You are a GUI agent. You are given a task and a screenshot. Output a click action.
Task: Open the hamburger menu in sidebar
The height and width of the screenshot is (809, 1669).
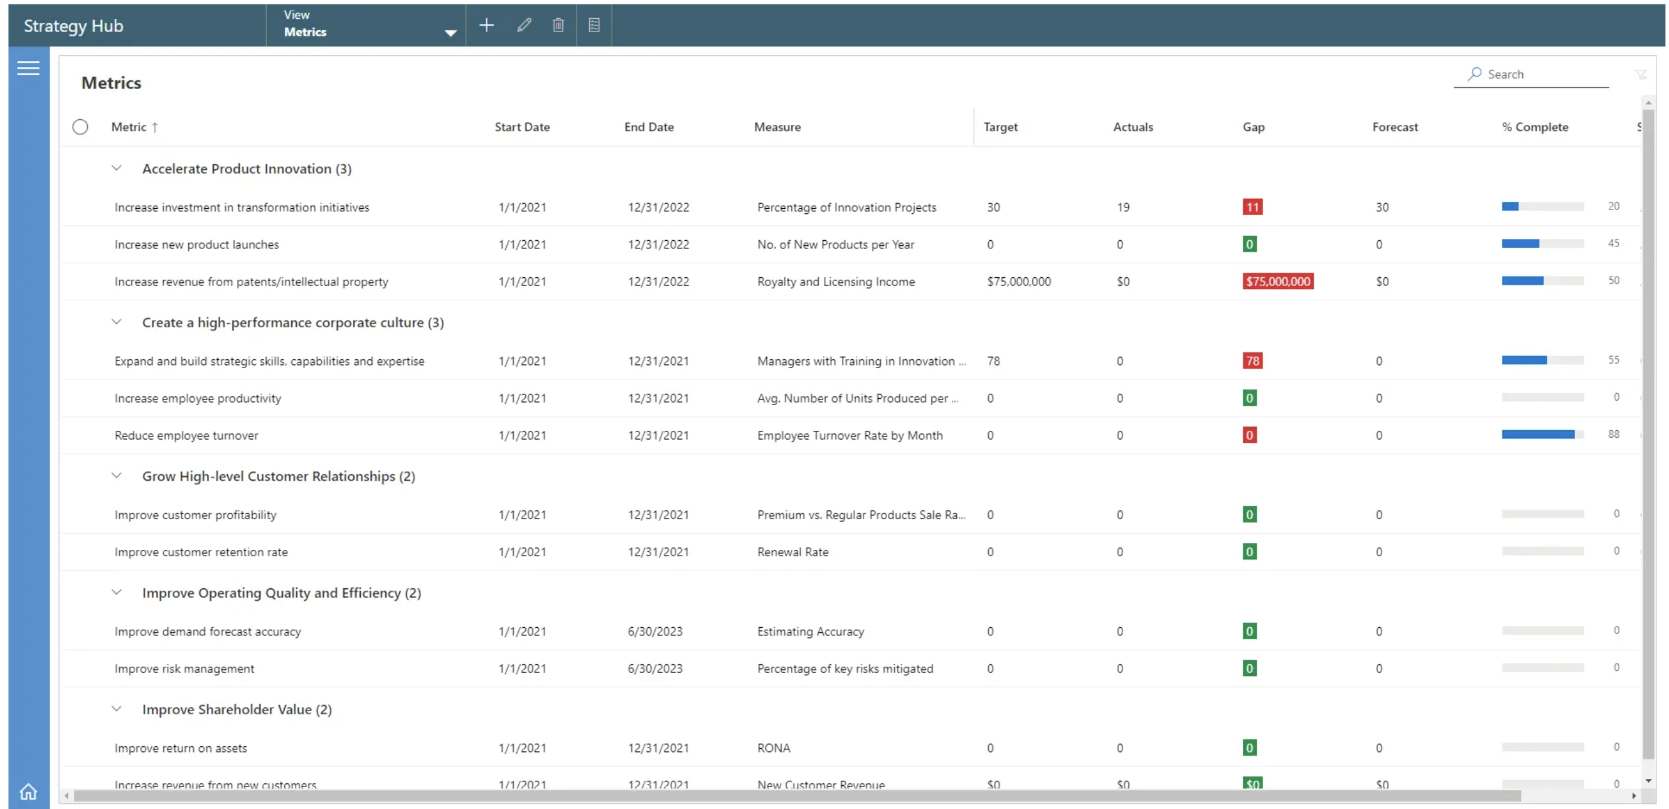click(x=28, y=68)
